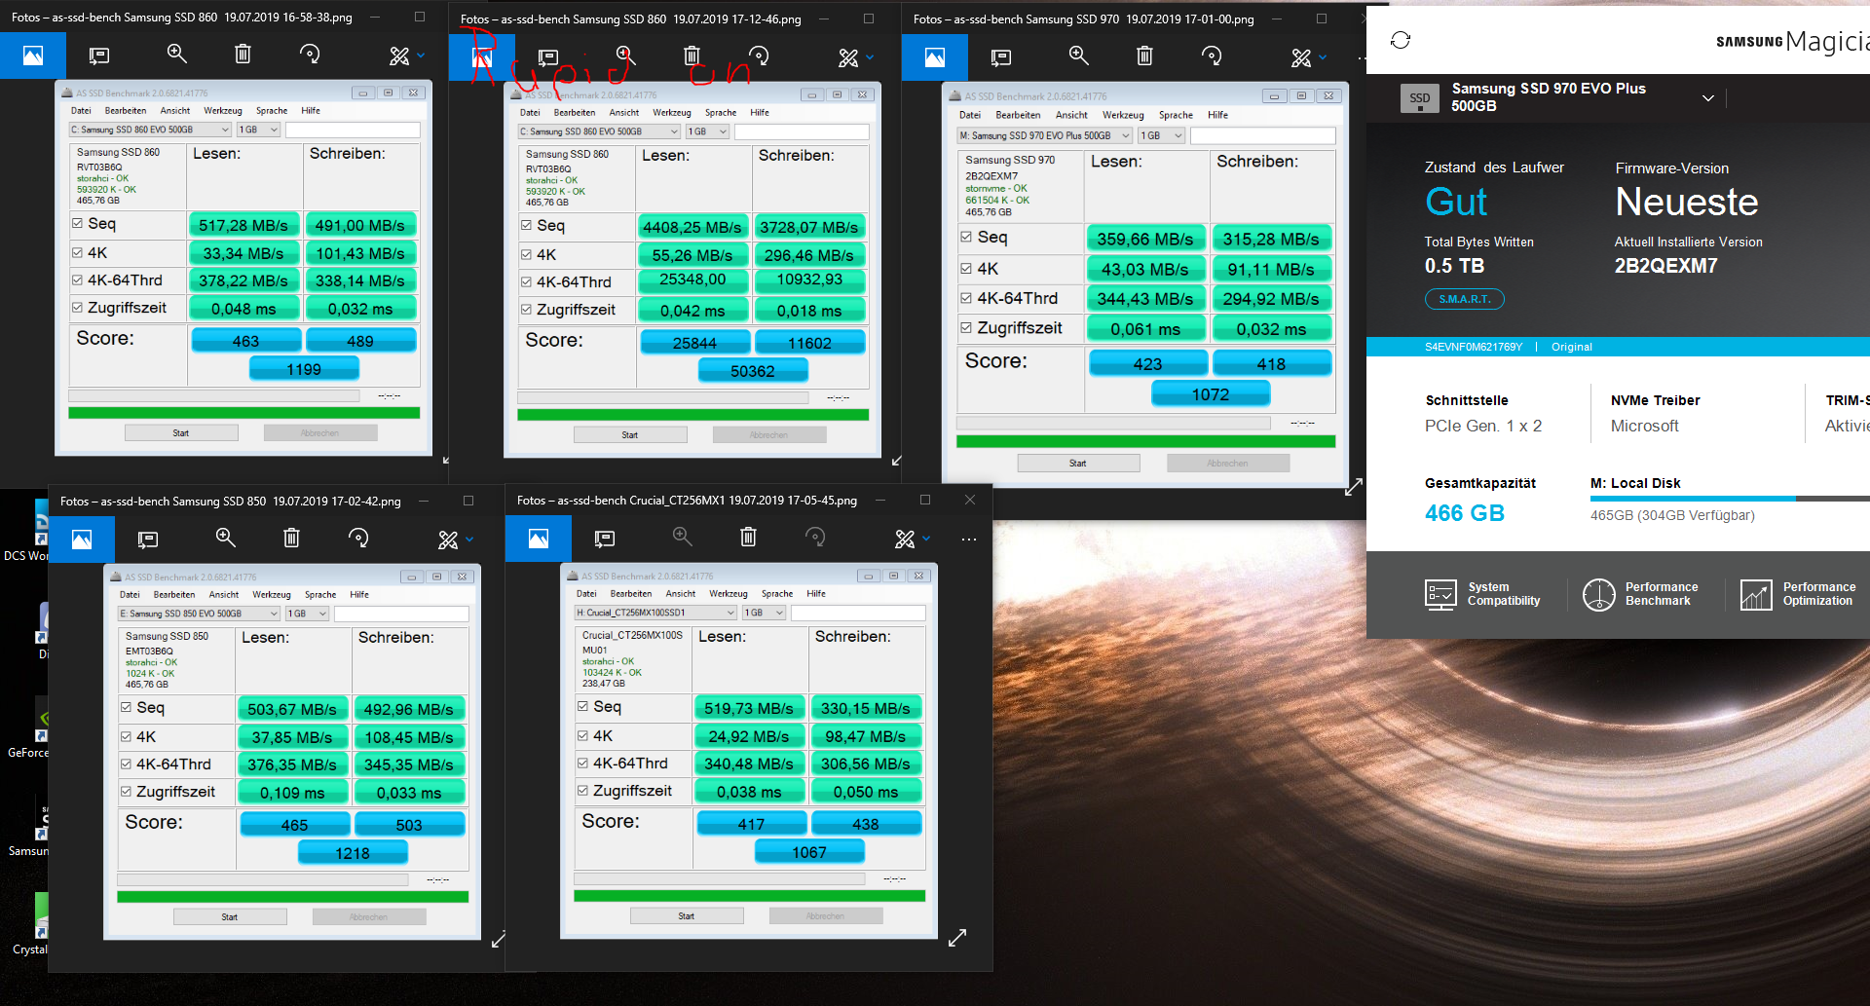
Task: Zoom the SSD 860 17-12-46 photo
Action: tap(625, 56)
